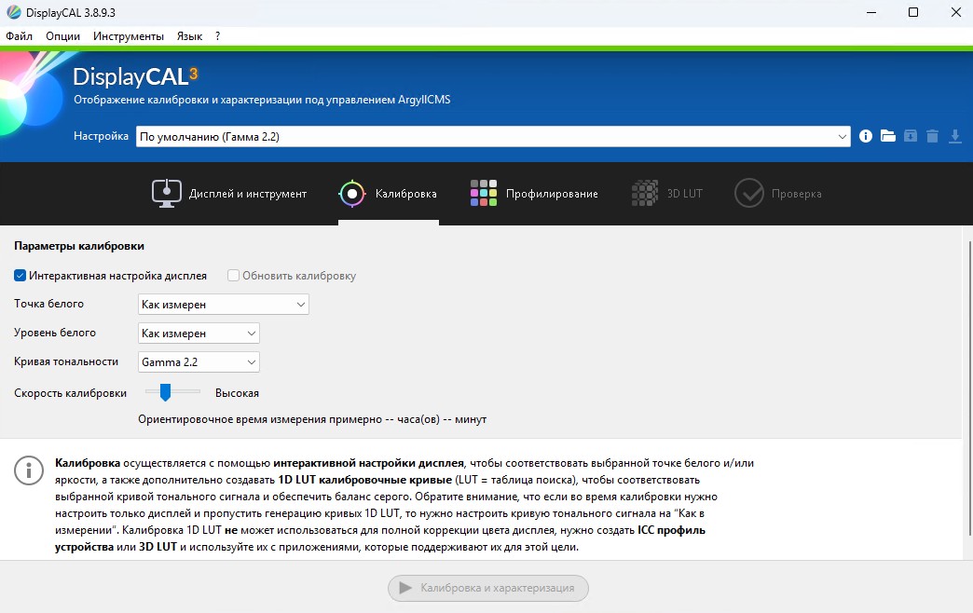The image size is (973, 613).
Task: Click the vertical scrollbar on the right
Action: point(969,388)
